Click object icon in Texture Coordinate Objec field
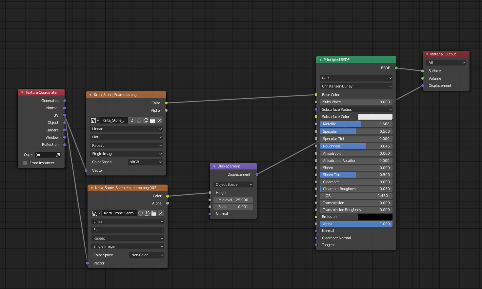This screenshot has width=482, height=289. [x=39, y=155]
